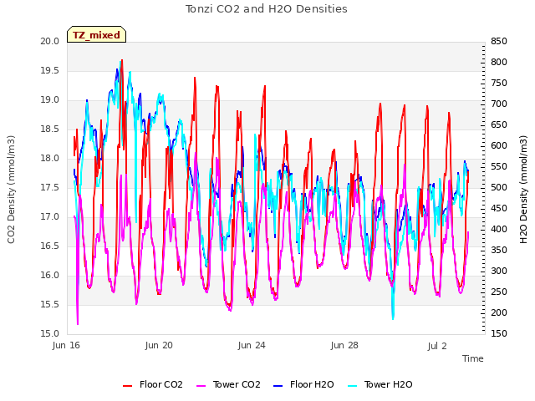Click the 15.5 left axis tick label
535x401 pixels.
coord(50,304)
